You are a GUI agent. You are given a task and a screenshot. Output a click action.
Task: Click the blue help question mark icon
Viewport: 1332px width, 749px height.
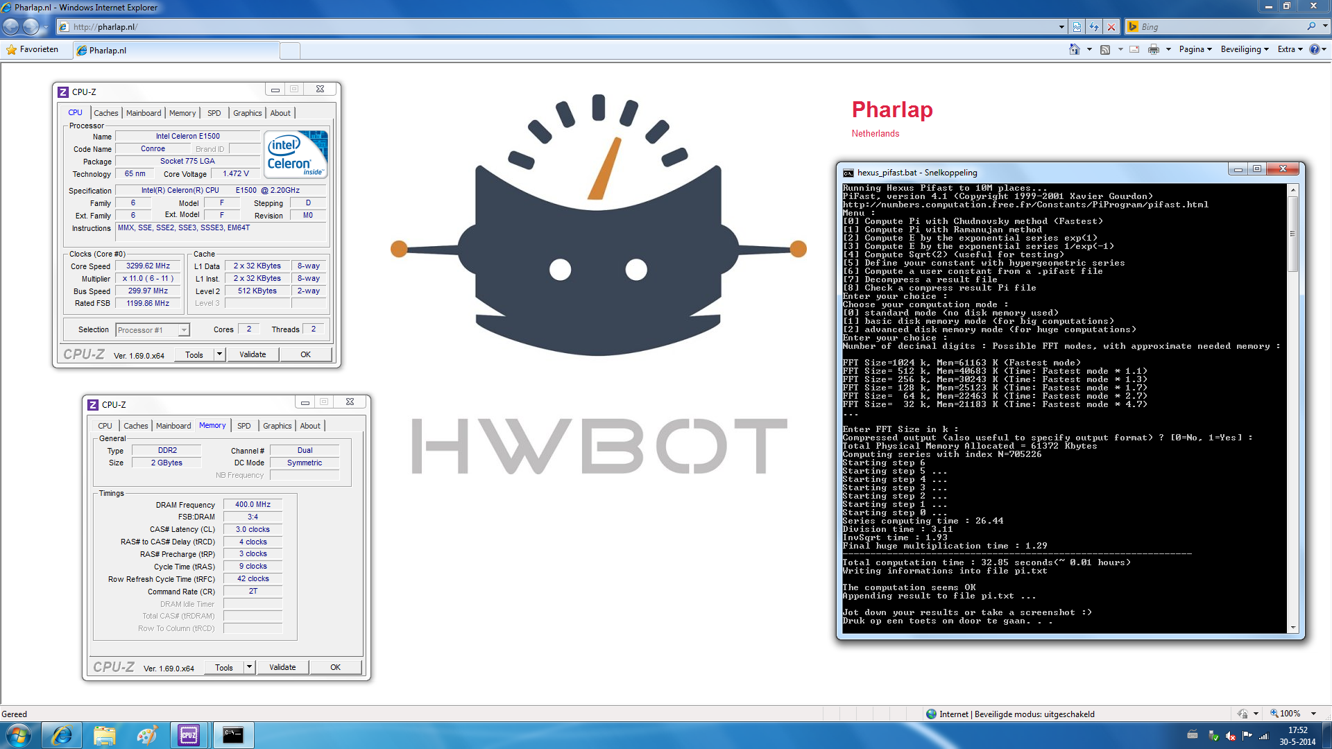[1314, 49]
